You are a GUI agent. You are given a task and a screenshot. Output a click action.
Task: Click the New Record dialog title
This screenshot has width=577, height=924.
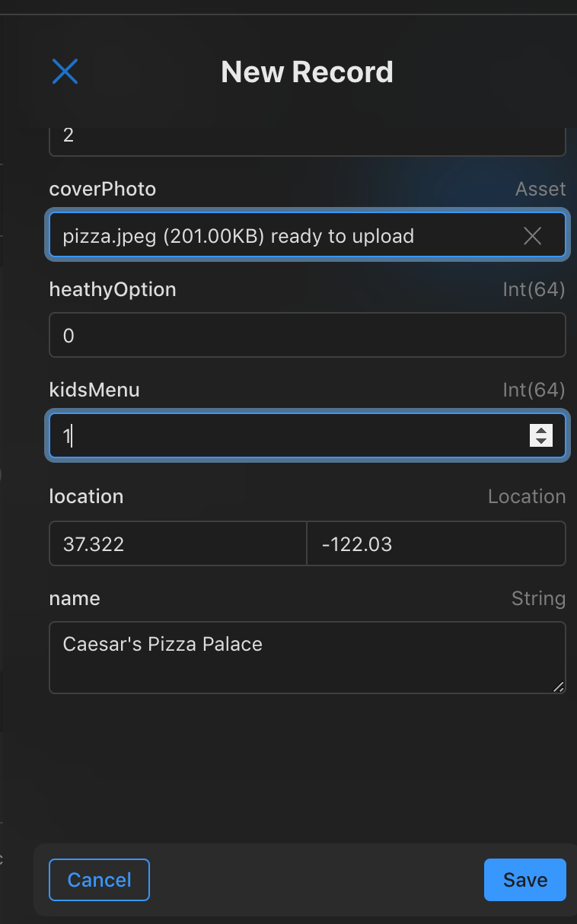click(x=307, y=72)
